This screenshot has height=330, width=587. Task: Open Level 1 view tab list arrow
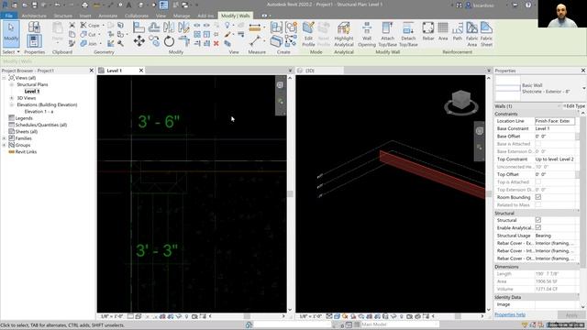pyautogui.click(x=290, y=71)
